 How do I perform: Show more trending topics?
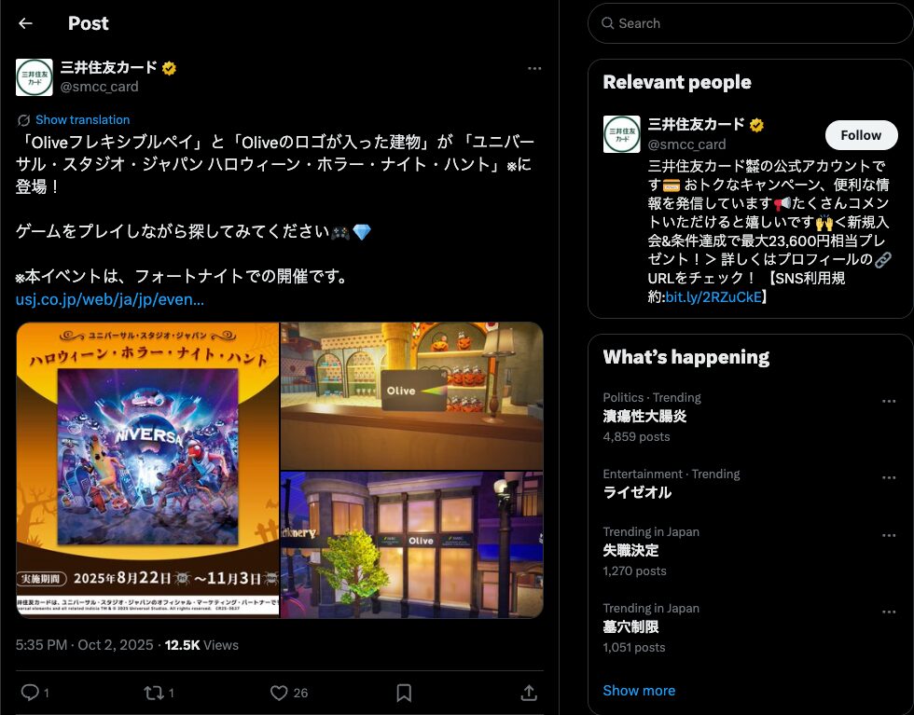(x=639, y=691)
